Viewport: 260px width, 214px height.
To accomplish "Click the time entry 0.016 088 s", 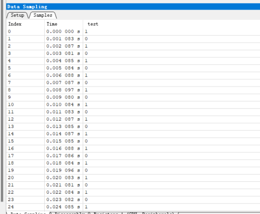I will click(63, 148).
